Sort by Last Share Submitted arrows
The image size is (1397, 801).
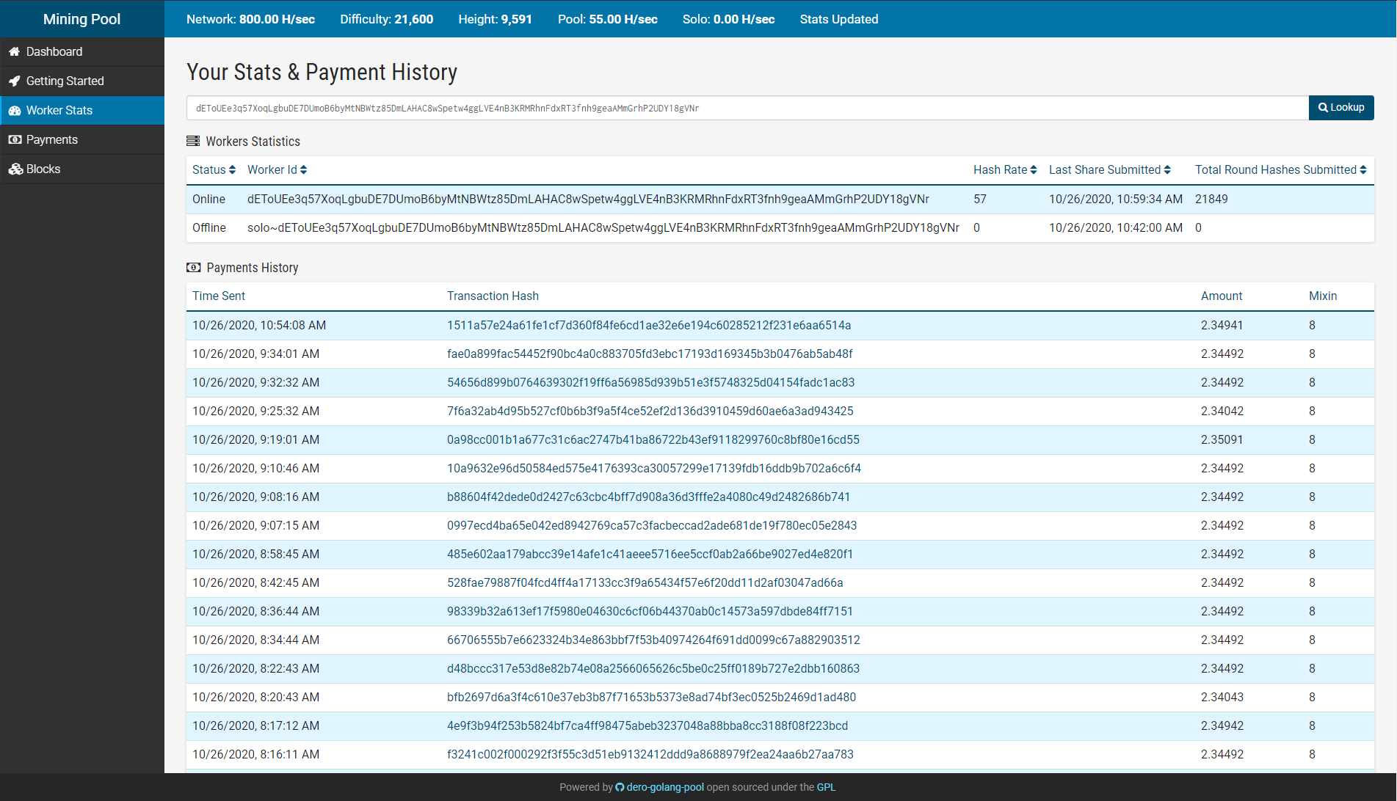click(x=1167, y=169)
